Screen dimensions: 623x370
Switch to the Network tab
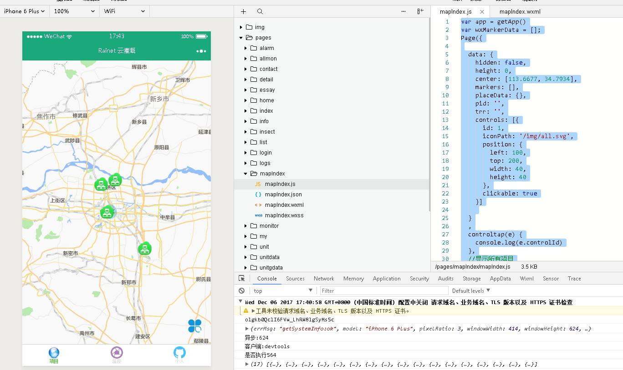click(324, 279)
